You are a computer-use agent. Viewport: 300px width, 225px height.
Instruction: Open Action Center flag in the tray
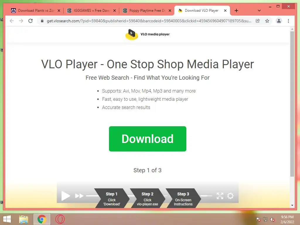pyautogui.click(x=258, y=219)
